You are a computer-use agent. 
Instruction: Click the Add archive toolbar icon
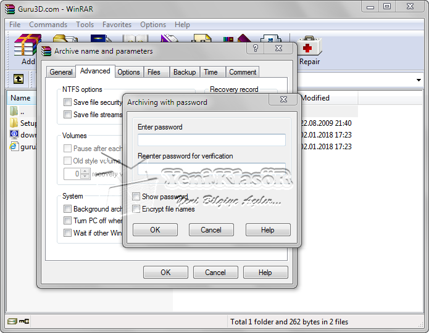(x=27, y=49)
